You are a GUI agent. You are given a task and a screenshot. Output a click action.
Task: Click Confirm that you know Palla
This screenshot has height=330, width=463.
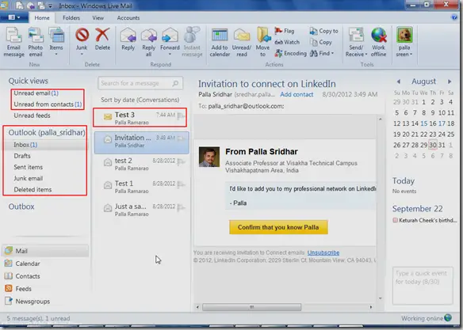pos(278,227)
